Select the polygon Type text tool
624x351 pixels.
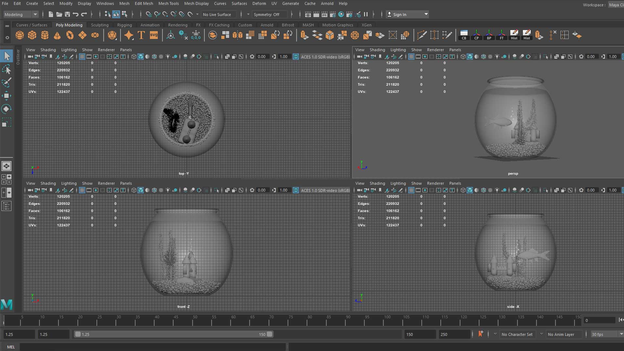click(x=141, y=35)
